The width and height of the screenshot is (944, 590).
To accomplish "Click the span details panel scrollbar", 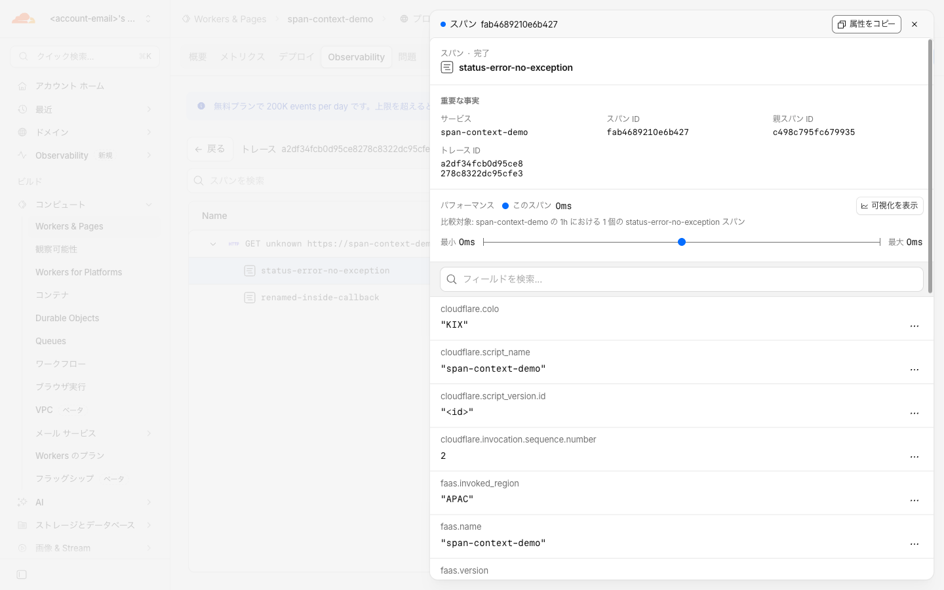I will click(930, 166).
